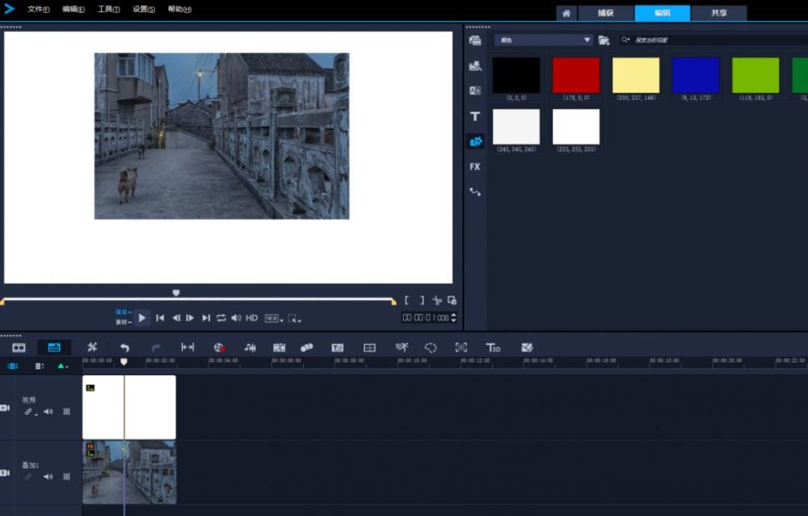
Task: Click the undo arrow in timeline toolbar
Action: tap(124, 348)
